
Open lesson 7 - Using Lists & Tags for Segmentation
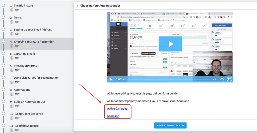tap(34, 78)
